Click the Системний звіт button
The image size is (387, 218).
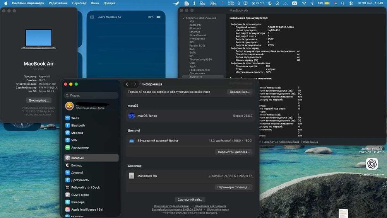(x=190, y=199)
